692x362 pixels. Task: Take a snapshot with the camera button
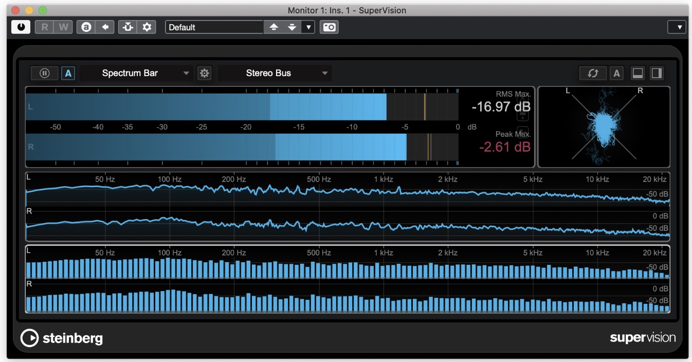pyautogui.click(x=329, y=27)
